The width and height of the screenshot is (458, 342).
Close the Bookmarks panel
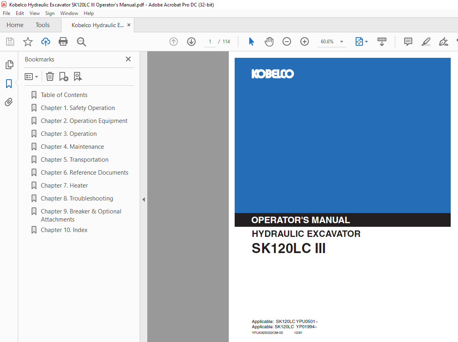pyautogui.click(x=128, y=59)
